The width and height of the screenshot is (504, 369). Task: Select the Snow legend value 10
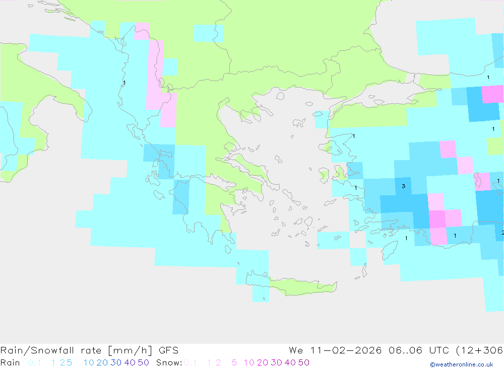(x=249, y=362)
